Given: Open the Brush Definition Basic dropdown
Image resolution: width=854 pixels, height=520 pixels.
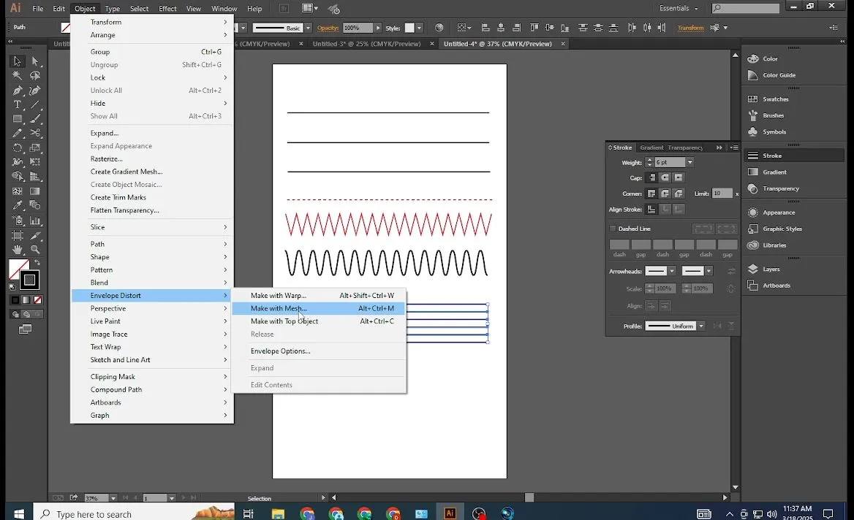Looking at the screenshot, I should point(308,28).
